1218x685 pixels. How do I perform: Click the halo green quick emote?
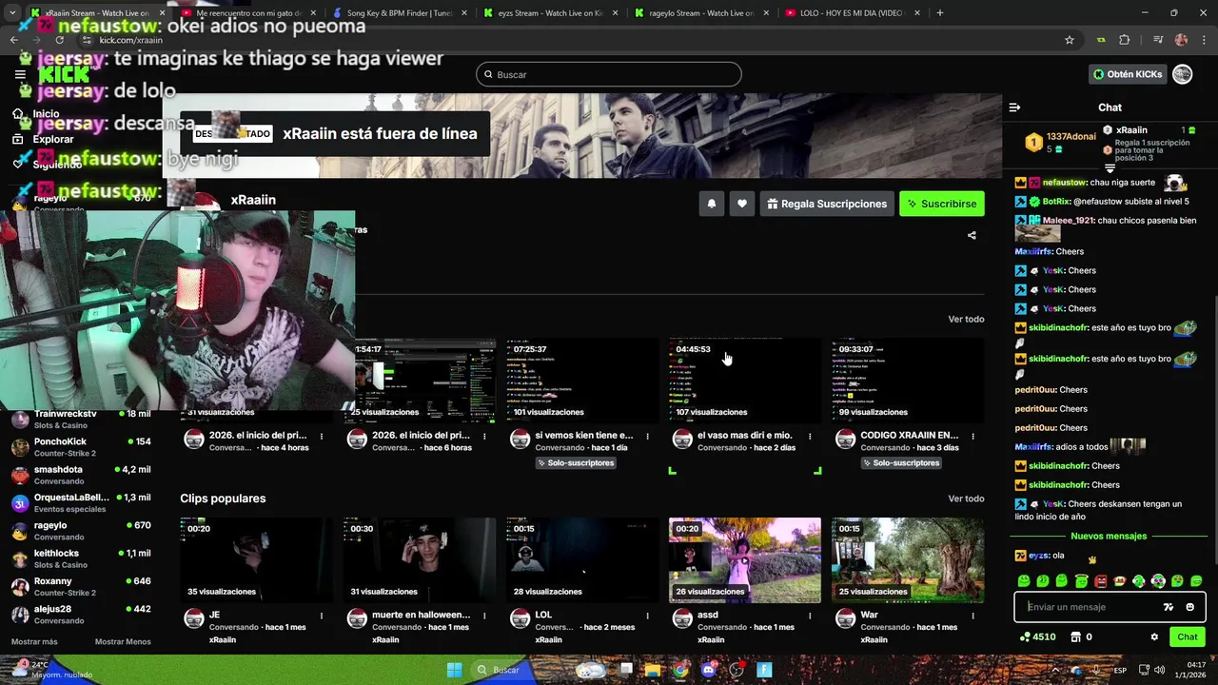click(x=1081, y=580)
